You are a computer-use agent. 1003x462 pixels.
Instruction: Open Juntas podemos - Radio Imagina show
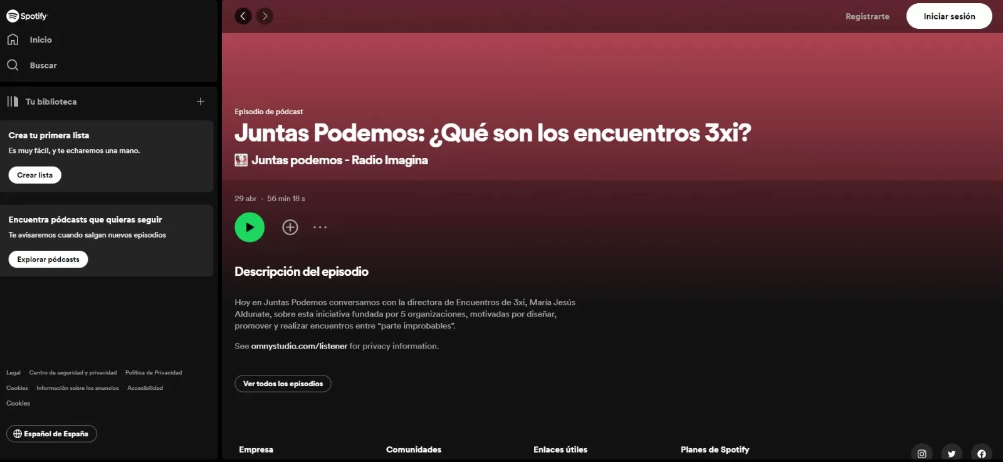(x=339, y=160)
